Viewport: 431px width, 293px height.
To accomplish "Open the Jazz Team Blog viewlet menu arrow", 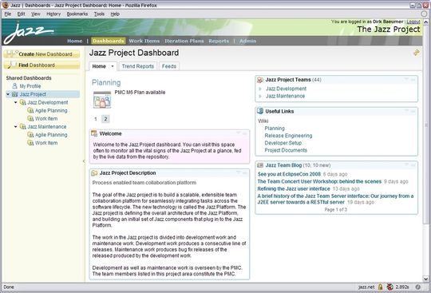I will point(406,164).
